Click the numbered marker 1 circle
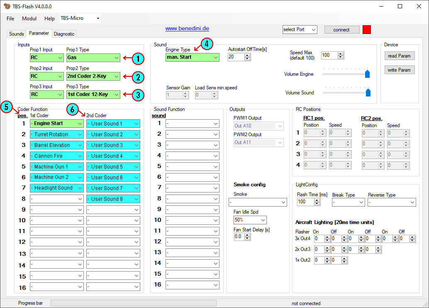The image size is (429, 308). (138, 59)
